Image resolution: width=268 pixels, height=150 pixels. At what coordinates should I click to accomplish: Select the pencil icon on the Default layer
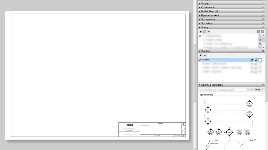200,60
